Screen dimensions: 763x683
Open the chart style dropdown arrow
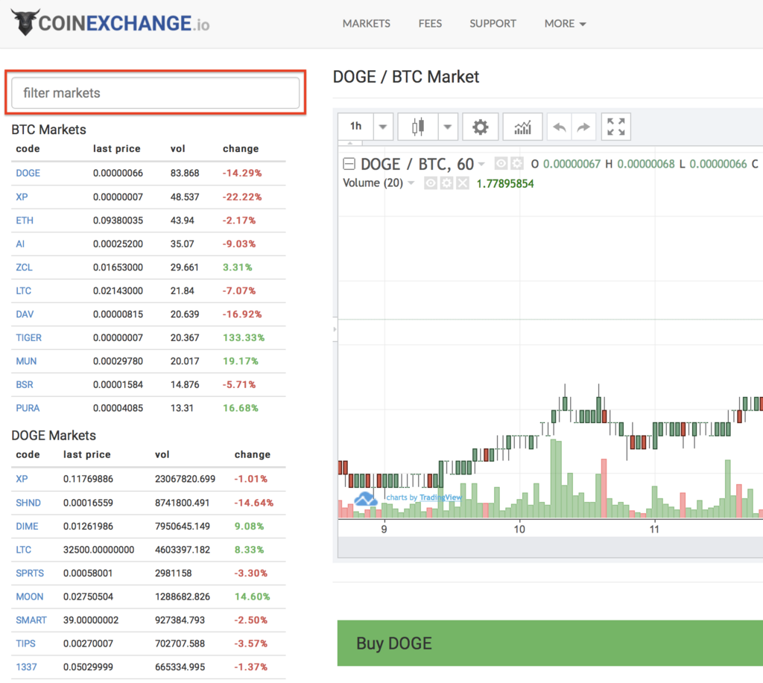[448, 127]
